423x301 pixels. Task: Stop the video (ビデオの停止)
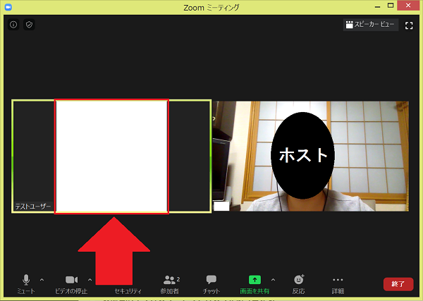[71, 284]
